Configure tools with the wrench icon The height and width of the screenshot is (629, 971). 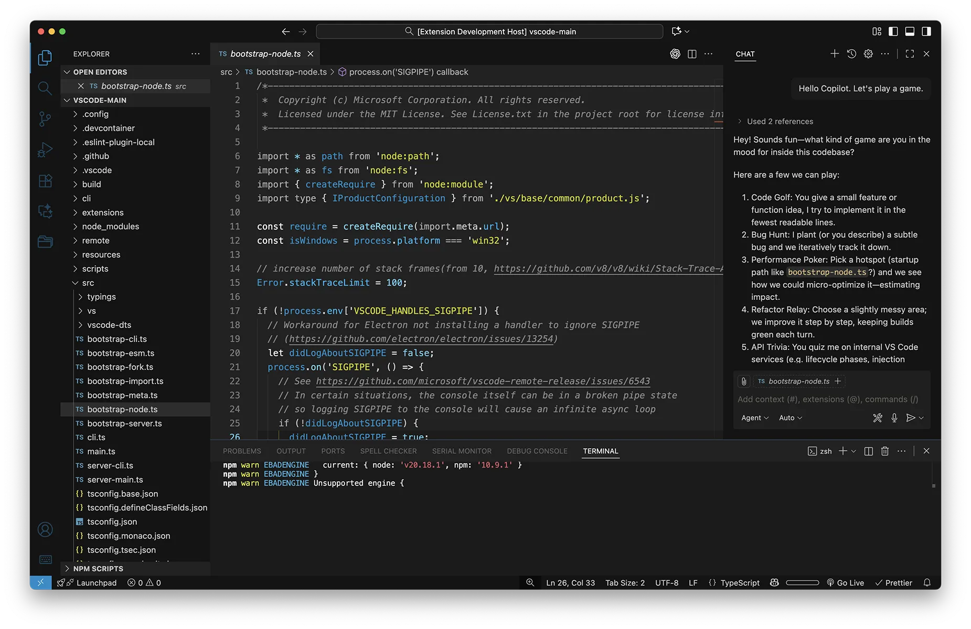tap(878, 418)
